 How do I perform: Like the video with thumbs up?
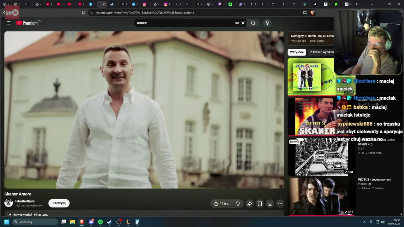tap(221, 204)
